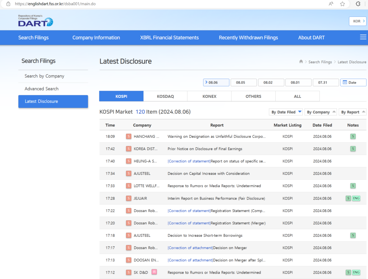The height and width of the screenshot is (279, 368).
Task: Switch to the OTHERS tab
Action: click(x=253, y=96)
